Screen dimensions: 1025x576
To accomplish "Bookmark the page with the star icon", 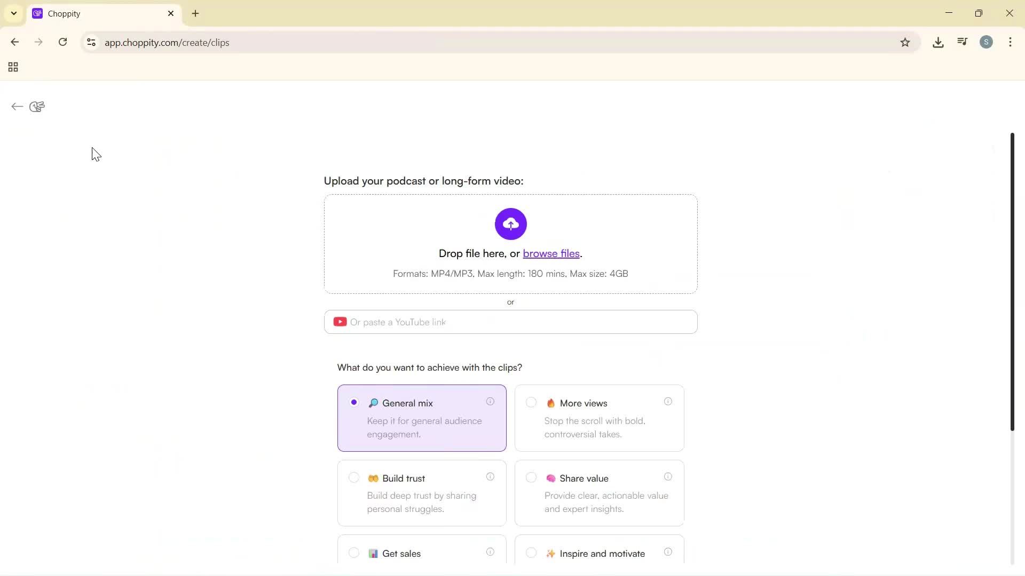I will (905, 42).
